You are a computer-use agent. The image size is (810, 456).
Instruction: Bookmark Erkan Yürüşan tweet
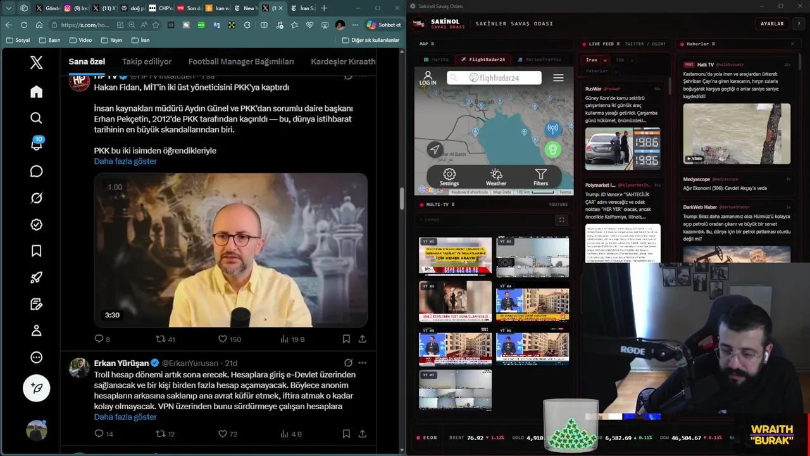point(346,434)
